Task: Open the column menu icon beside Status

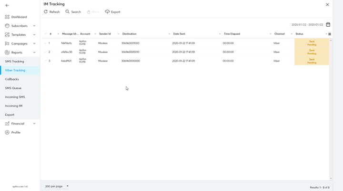Action: (329, 34)
